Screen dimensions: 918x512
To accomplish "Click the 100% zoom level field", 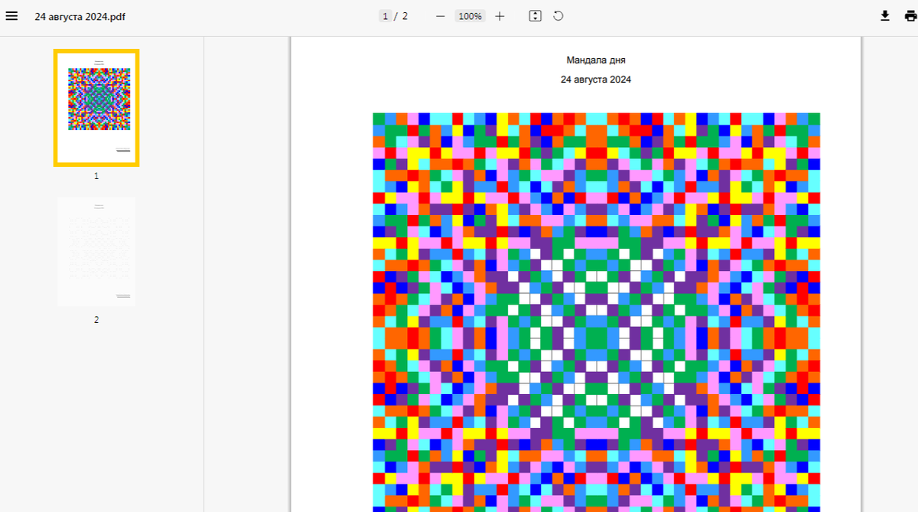I will [470, 16].
